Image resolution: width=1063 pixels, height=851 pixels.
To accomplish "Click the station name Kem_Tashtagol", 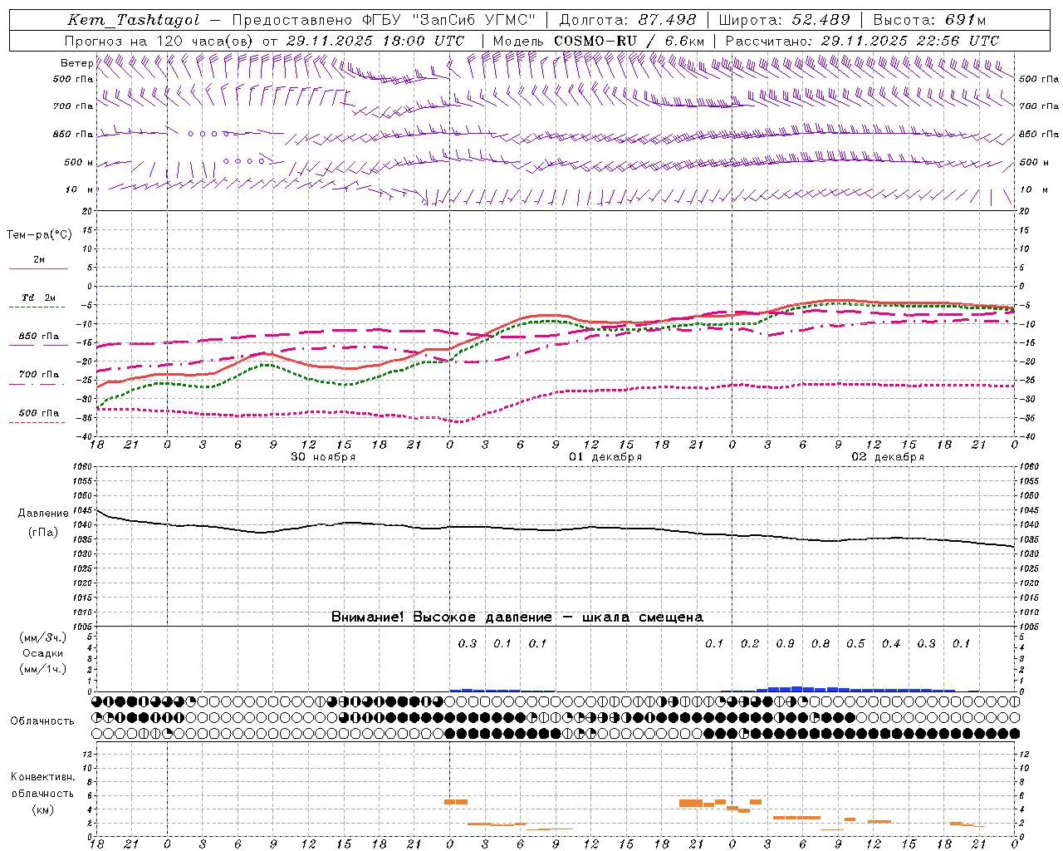I will (134, 20).
